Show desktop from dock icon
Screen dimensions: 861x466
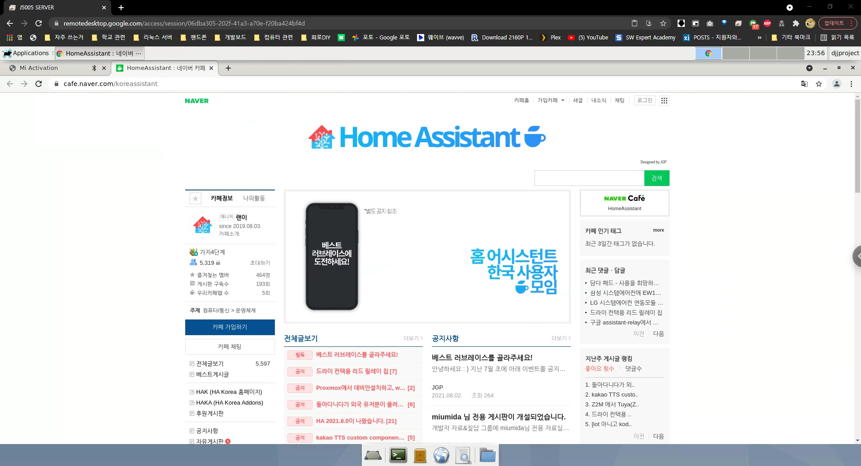[x=373, y=456]
